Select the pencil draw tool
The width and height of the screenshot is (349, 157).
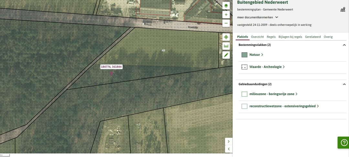(x=226, y=55)
